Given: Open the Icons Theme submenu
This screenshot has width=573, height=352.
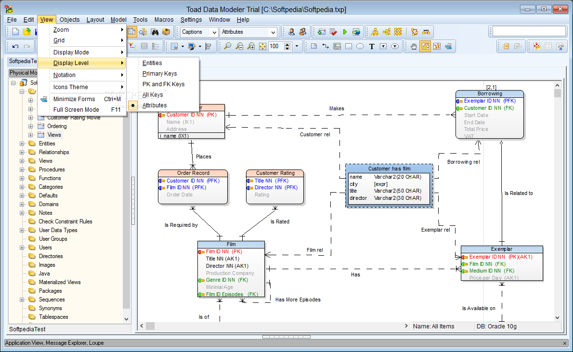Looking at the screenshot, I should coord(82,87).
